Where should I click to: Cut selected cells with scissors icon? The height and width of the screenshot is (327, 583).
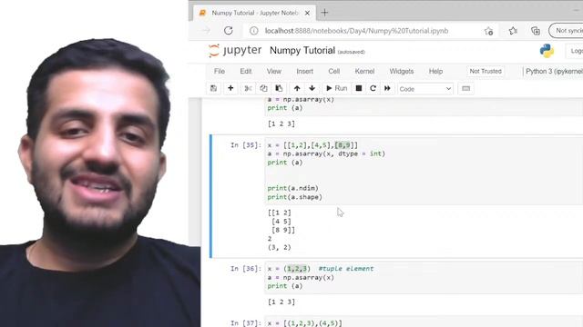point(248,89)
